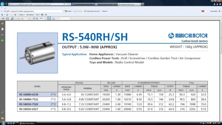Image resolution: width=222 pixels, height=125 pixels.
Task: Zoom in using the PDF plus button
Action: pos(37,18)
